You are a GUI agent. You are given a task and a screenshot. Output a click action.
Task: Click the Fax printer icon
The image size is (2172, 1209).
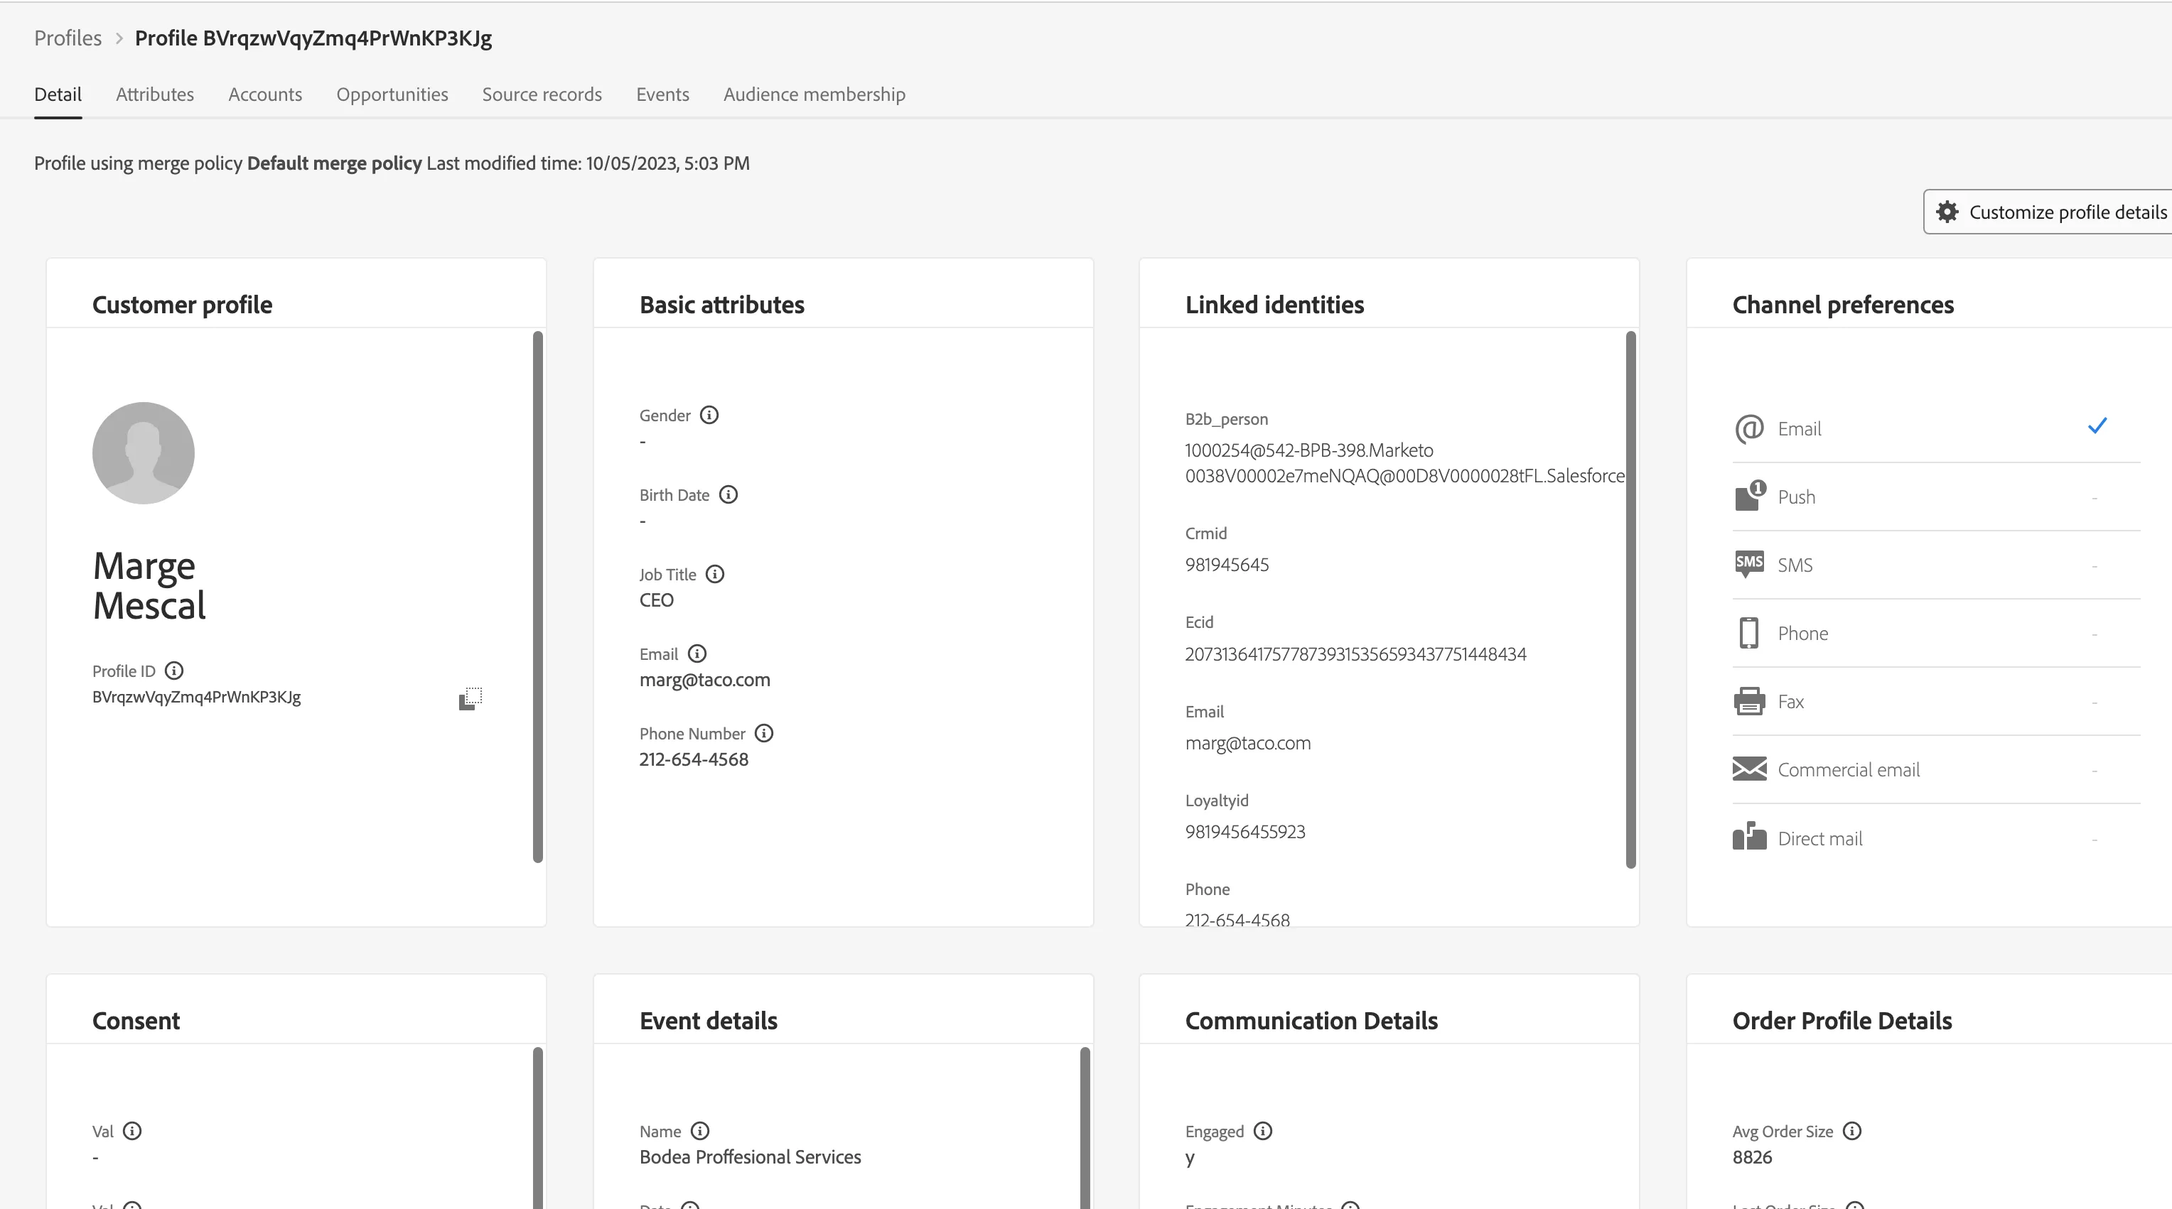tap(1750, 701)
